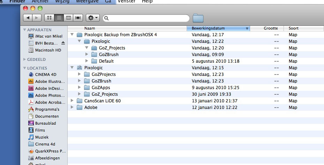
Task: Open Afbeeldingen in the sidebar
Action: click(44, 158)
